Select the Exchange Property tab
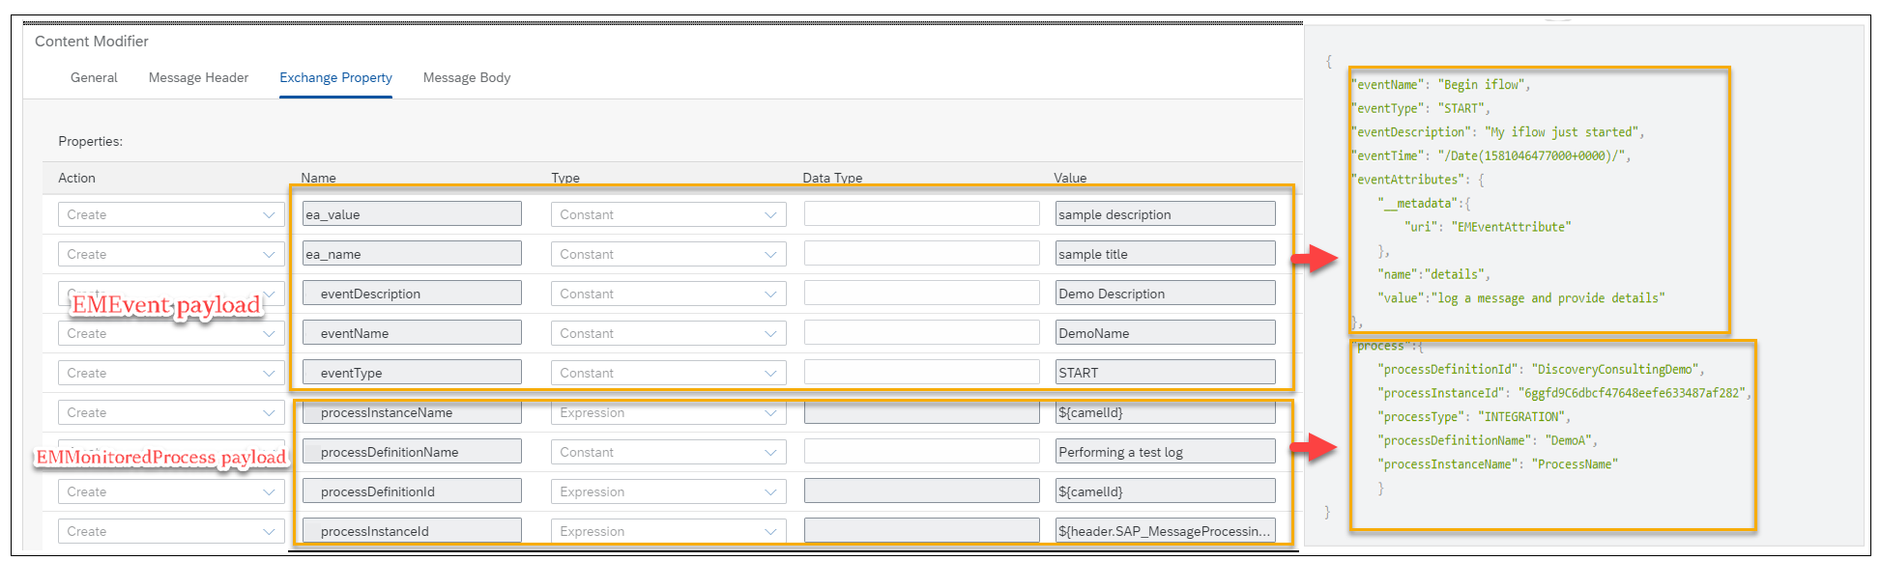Viewport: 1881px width, 561px height. click(x=335, y=77)
